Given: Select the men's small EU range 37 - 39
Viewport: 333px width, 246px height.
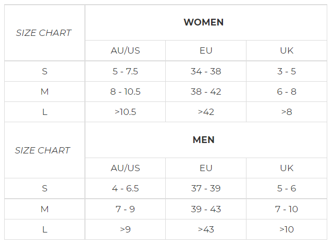Looking at the screenshot, I should coord(206,188).
